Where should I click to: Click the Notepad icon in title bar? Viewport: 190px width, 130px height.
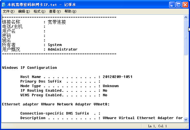click(4, 5)
